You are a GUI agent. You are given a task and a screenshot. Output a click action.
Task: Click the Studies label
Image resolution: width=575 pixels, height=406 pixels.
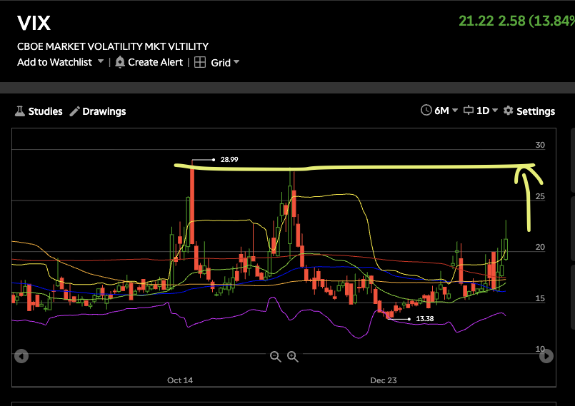tap(46, 111)
